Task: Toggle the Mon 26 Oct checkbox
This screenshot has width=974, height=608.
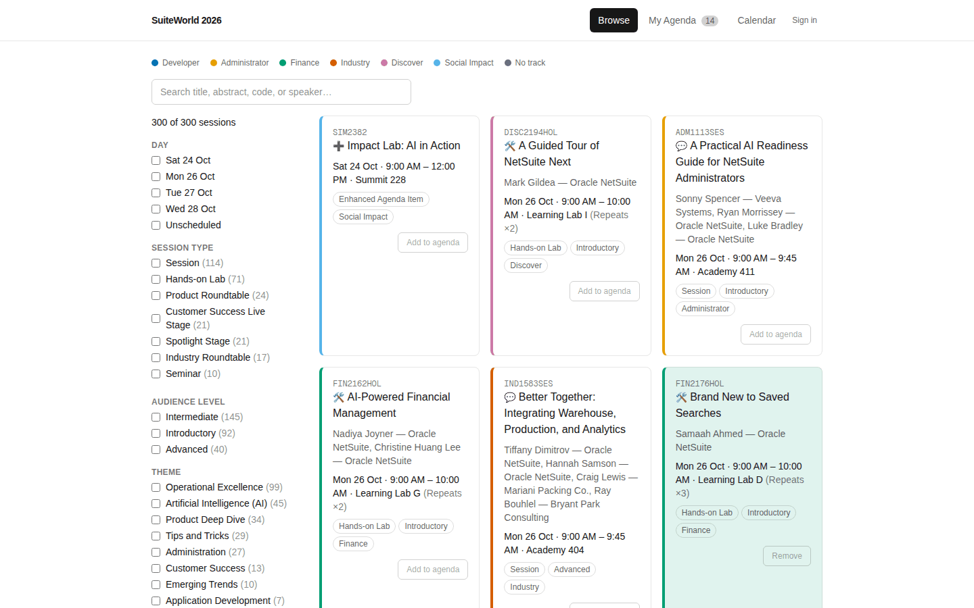Action: click(156, 177)
